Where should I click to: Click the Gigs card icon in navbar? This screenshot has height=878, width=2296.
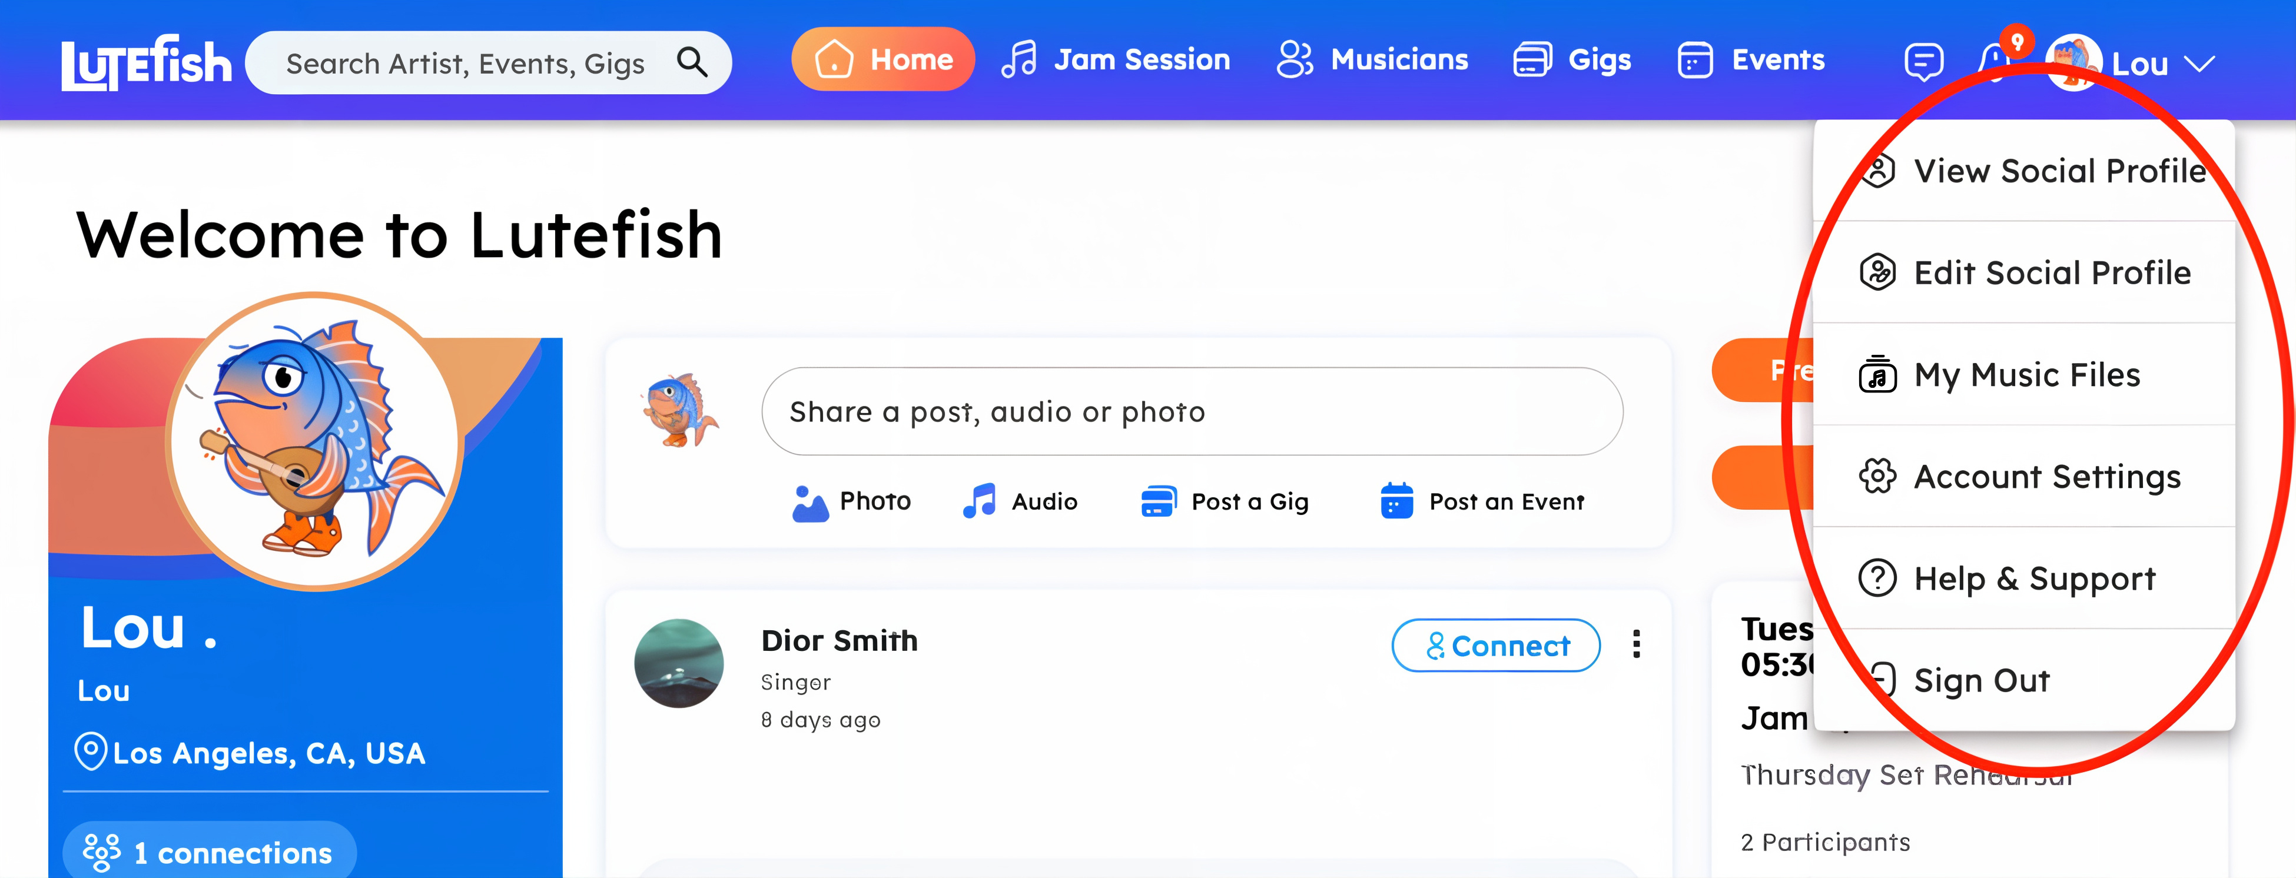1532,59
